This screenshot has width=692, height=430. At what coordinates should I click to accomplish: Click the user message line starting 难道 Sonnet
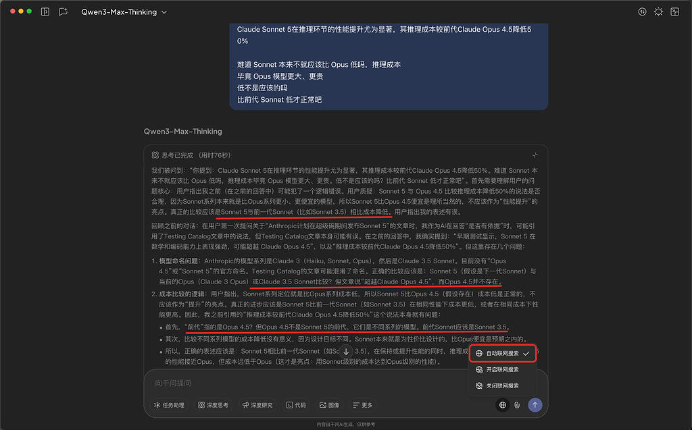tap(319, 64)
